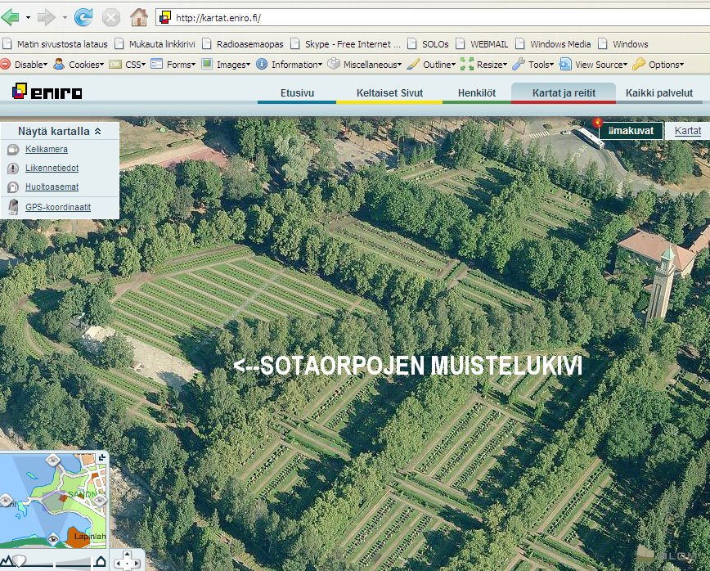Viewport: 710px width, 571px height.
Task: Click the mountain zoom-out icon on slider
Action: pyautogui.click(x=8, y=561)
